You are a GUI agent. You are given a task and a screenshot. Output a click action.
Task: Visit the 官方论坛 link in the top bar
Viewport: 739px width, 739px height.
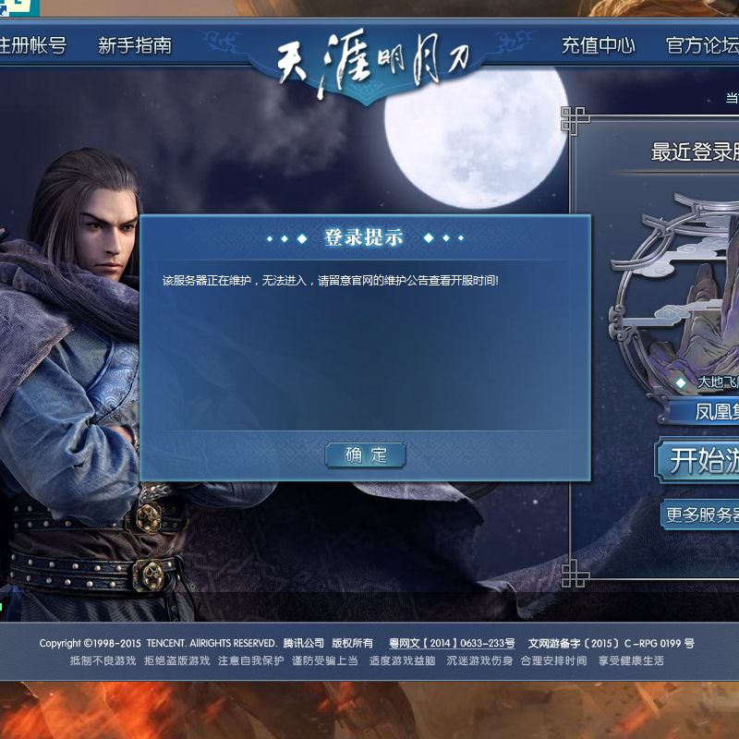[x=702, y=45]
